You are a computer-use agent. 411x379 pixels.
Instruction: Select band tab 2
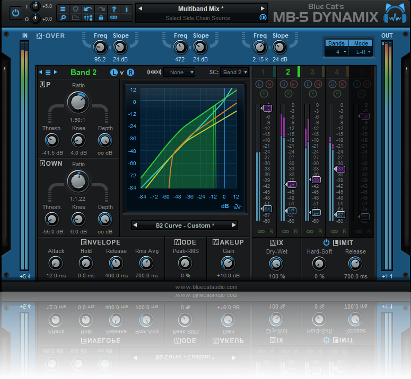click(x=288, y=72)
